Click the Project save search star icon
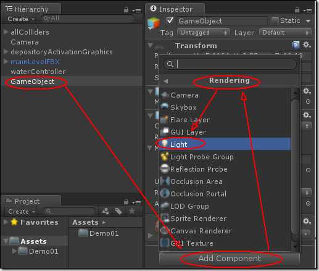 coord(131,211)
